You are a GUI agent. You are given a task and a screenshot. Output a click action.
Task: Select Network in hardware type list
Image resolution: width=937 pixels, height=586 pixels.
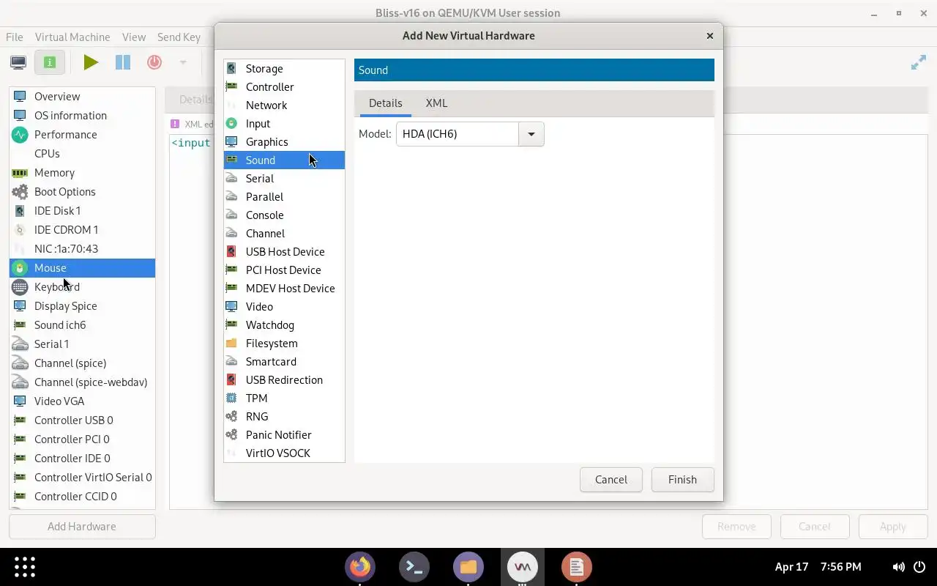pyautogui.click(x=284, y=105)
